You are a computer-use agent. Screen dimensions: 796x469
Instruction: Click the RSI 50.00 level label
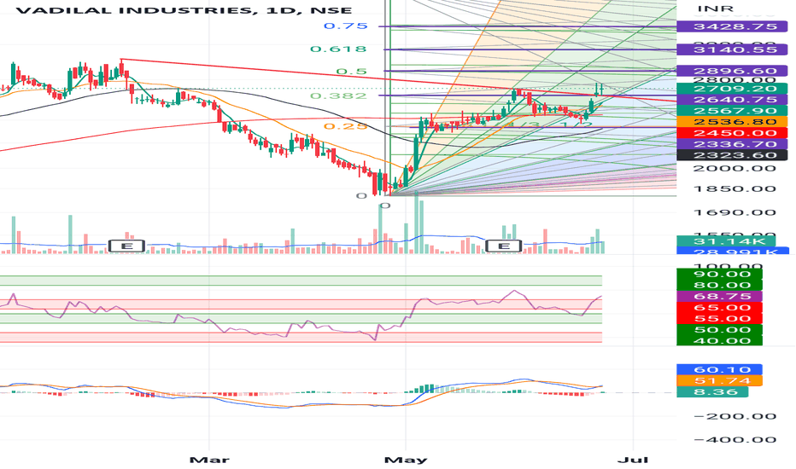pyautogui.click(x=719, y=330)
